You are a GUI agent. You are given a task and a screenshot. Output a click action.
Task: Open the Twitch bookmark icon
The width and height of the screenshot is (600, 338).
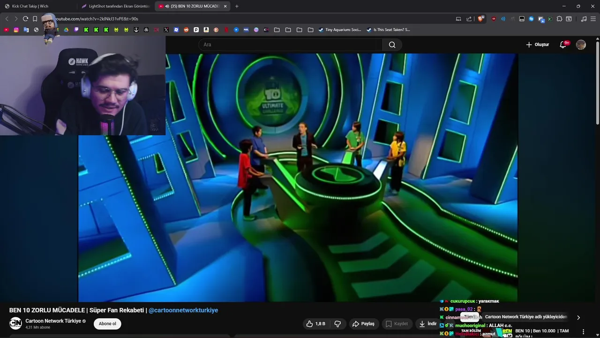[76, 30]
